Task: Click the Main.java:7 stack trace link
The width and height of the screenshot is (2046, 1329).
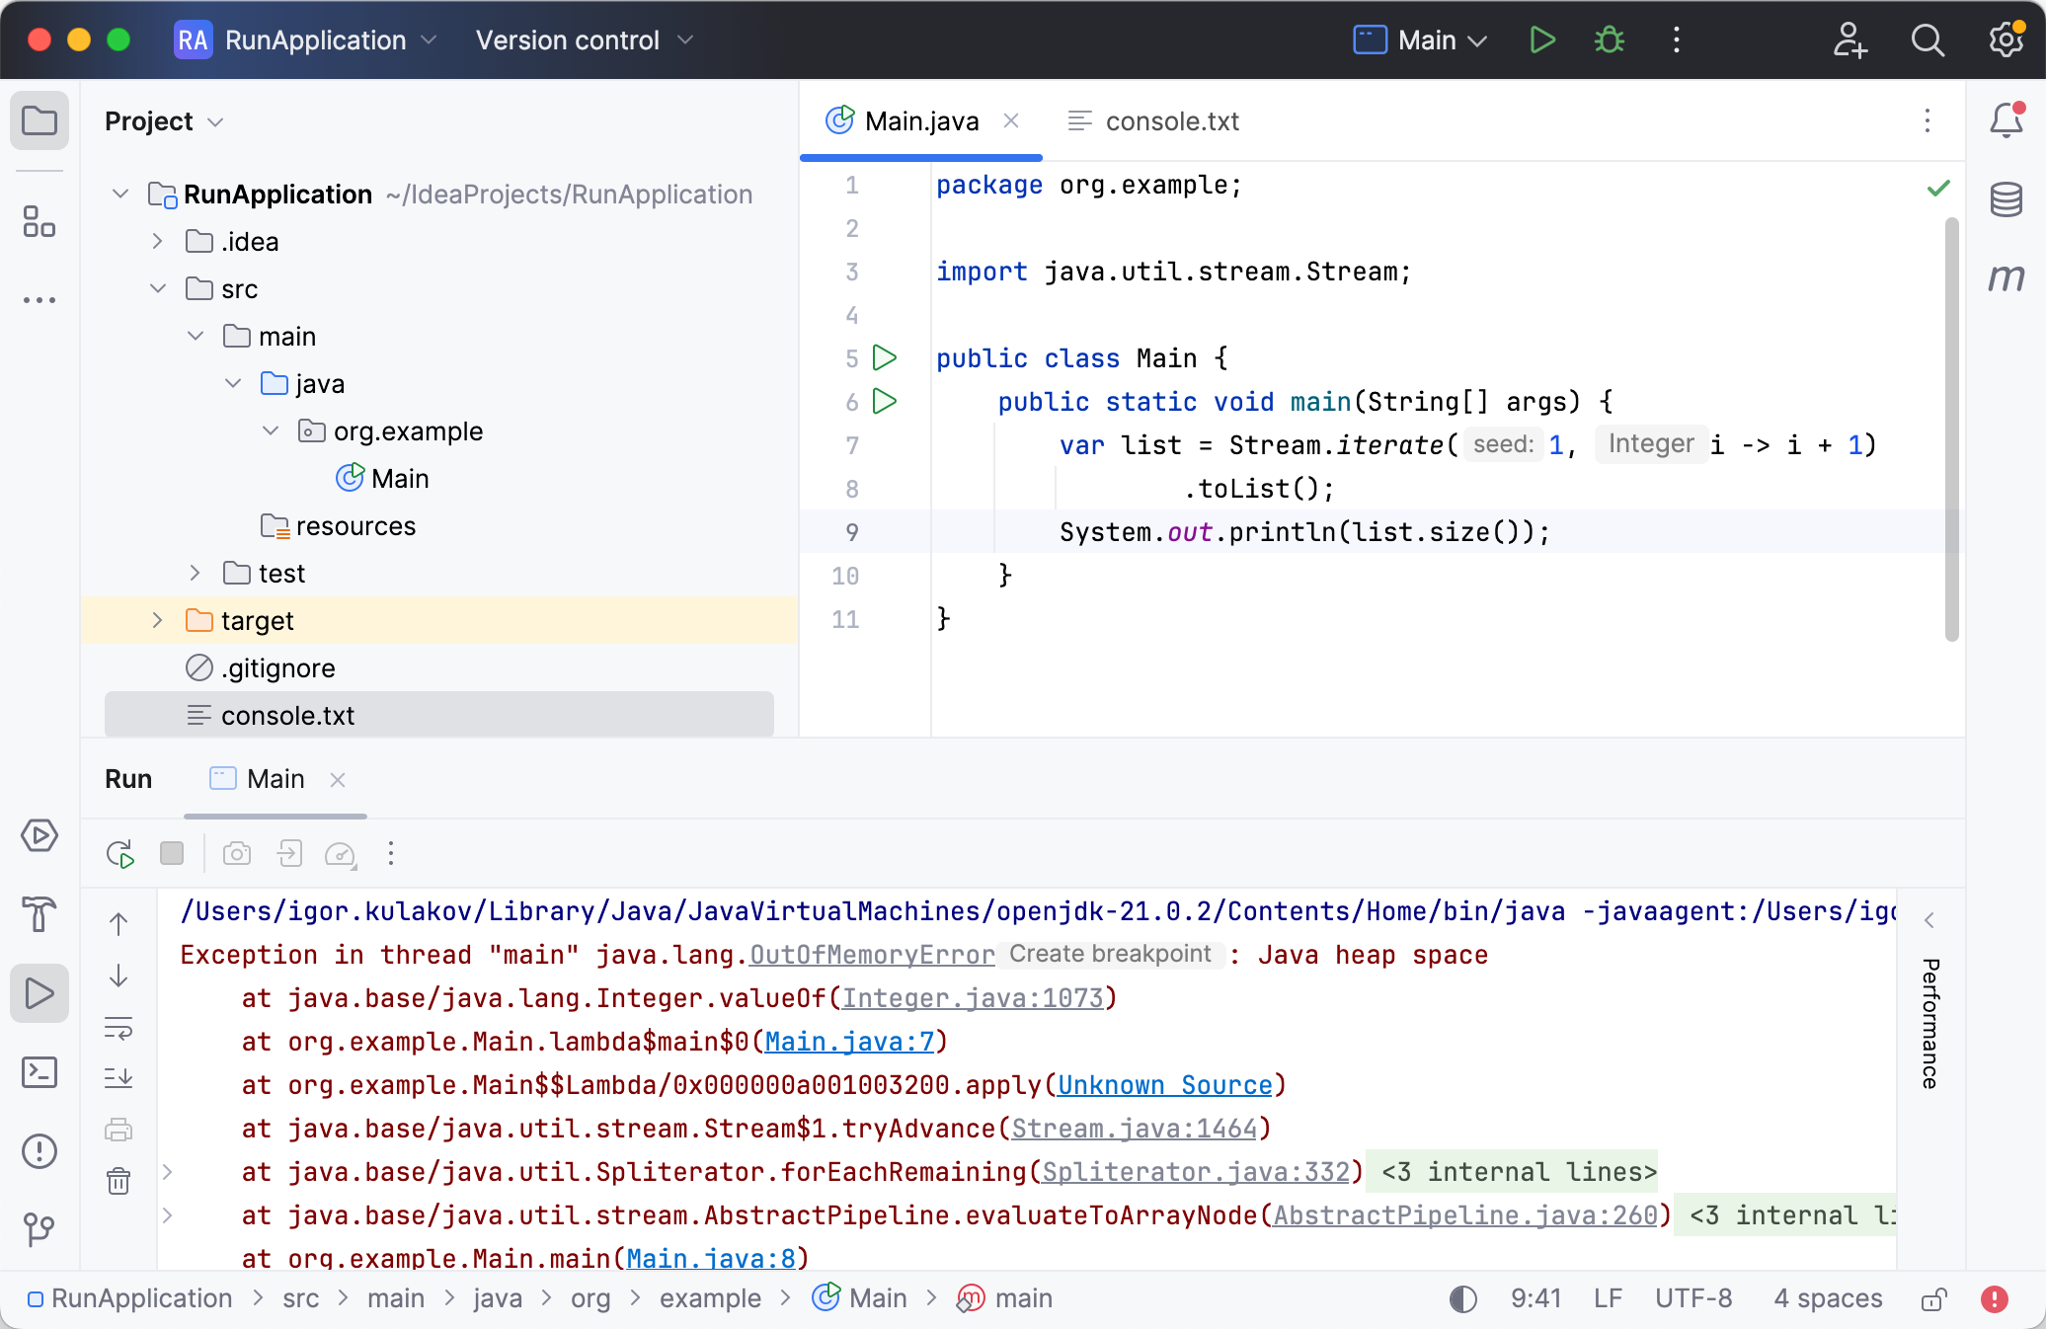Action: click(849, 1042)
